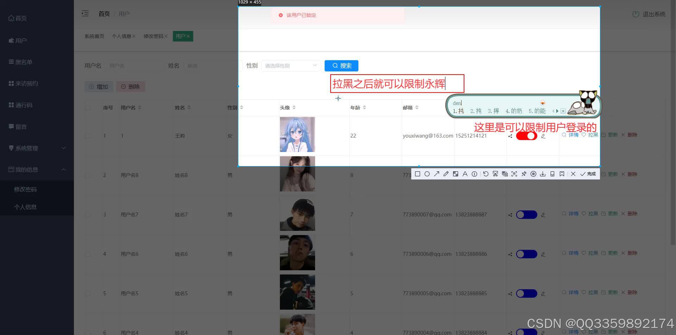Select the ellipse annotation tool

(x=427, y=174)
